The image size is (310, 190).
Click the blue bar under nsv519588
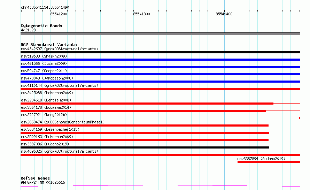(x=160, y=60)
